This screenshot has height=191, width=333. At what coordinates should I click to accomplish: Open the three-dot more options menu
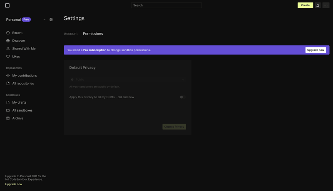(x=326, y=5)
